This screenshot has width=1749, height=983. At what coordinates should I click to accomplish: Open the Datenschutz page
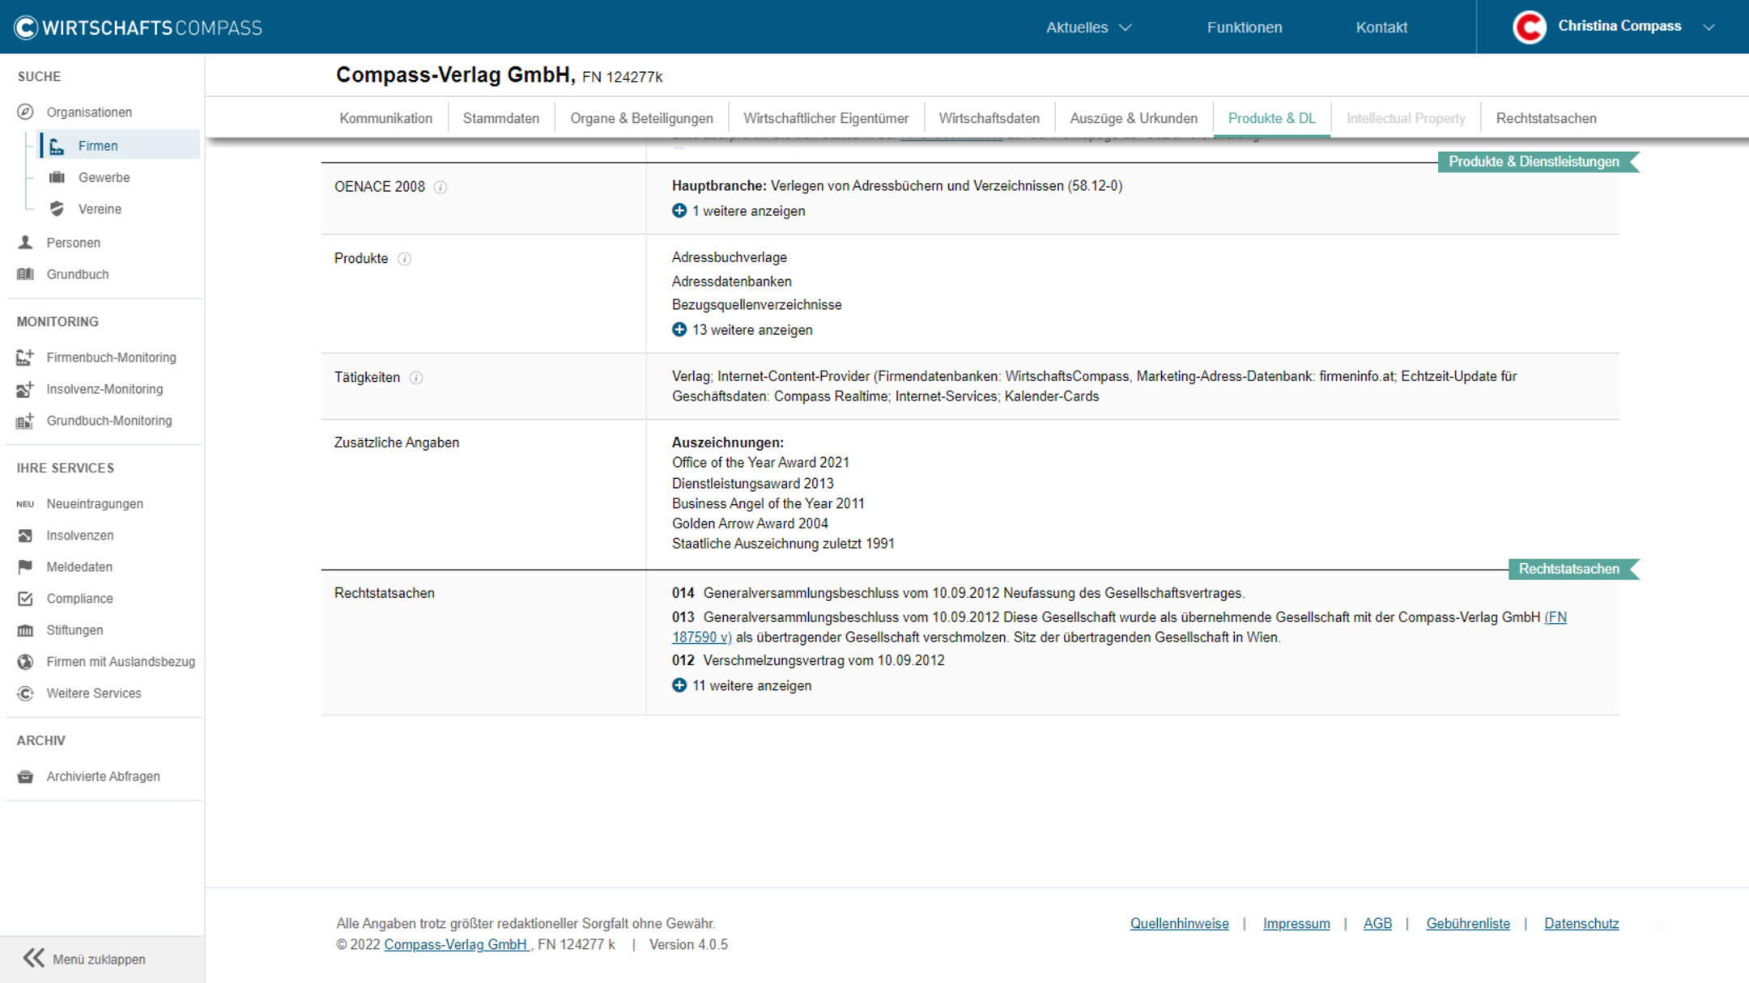(x=1581, y=923)
